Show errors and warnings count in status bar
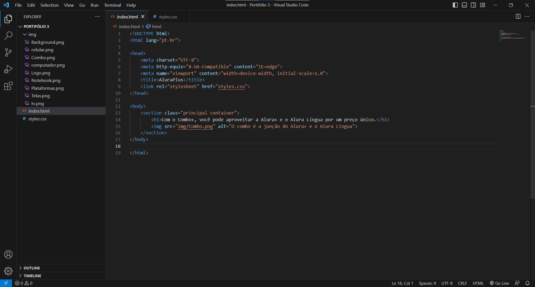The width and height of the screenshot is (535, 287). tap(24, 283)
